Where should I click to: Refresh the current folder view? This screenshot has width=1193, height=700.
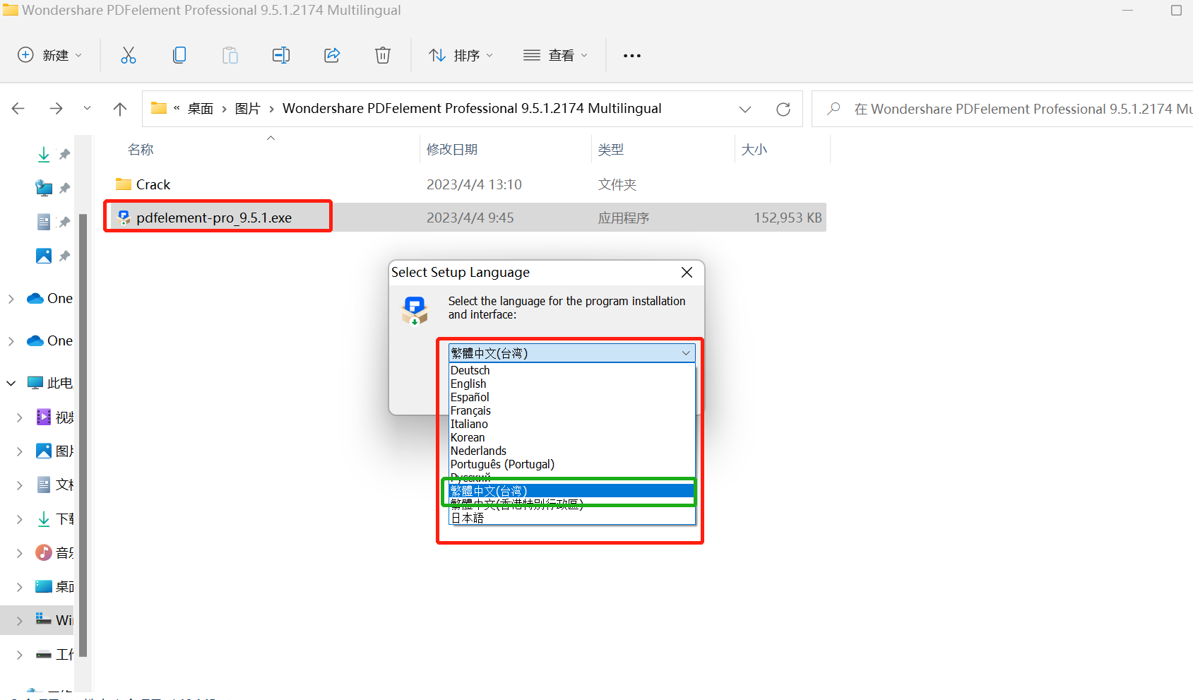[x=783, y=109]
